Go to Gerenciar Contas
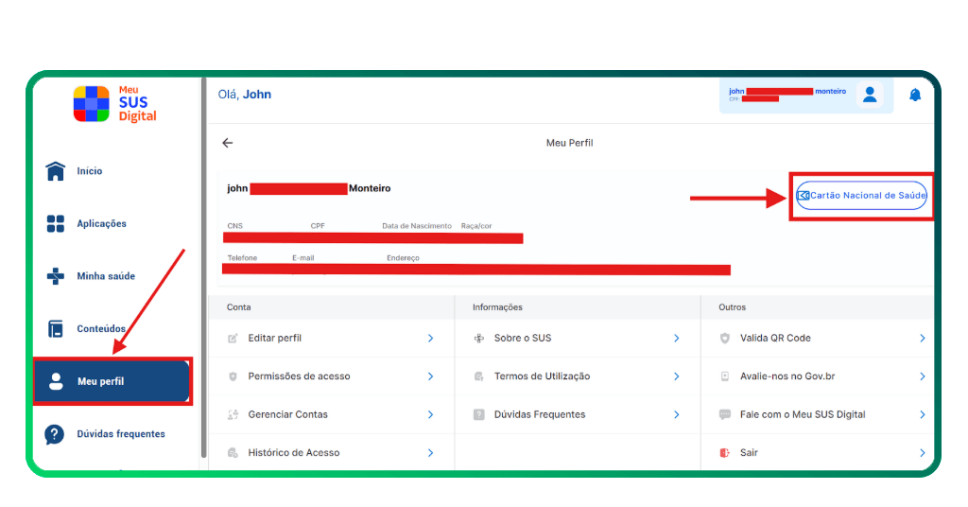 [x=287, y=414]
